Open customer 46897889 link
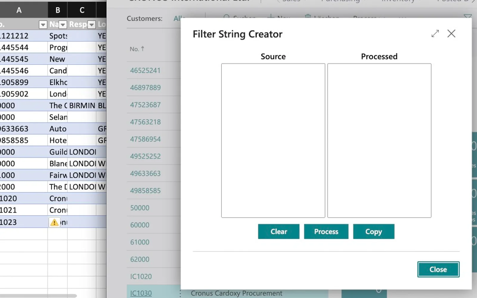 coord(145,88)
